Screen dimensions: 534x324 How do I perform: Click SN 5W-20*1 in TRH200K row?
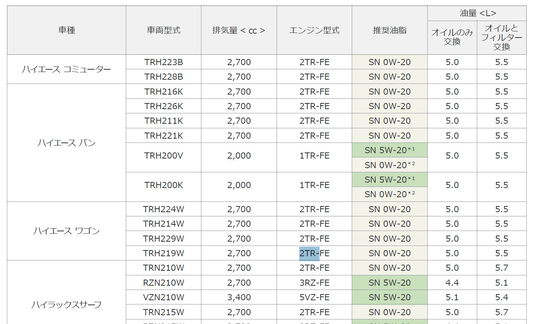[390, 179]
